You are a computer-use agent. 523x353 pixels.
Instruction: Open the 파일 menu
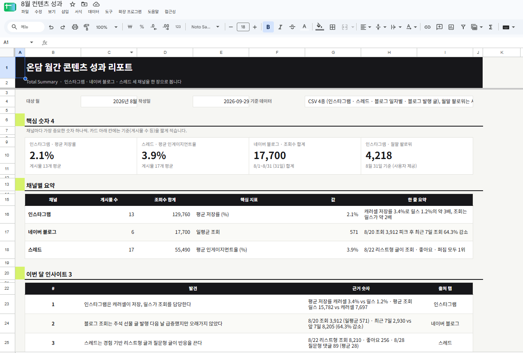pyautogui.click(x=25, y=12)
